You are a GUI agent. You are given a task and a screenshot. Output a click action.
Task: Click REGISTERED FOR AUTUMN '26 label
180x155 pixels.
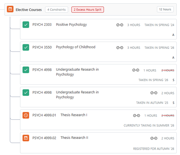(x=154, y=149)
